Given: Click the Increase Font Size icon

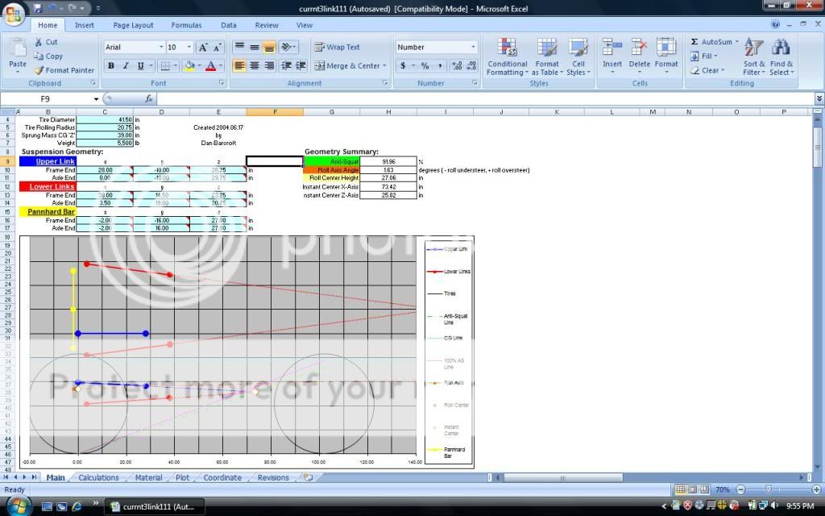Looking at the screenshot, I should click(203, 48).
